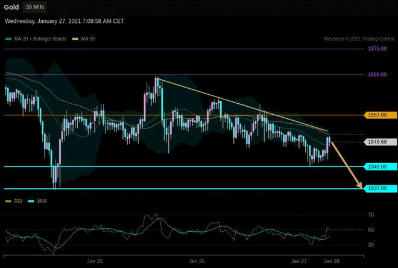Click the 9MA legend color swatch
The height and width of the screenshot is (268, 398).
tap(31, 201)
